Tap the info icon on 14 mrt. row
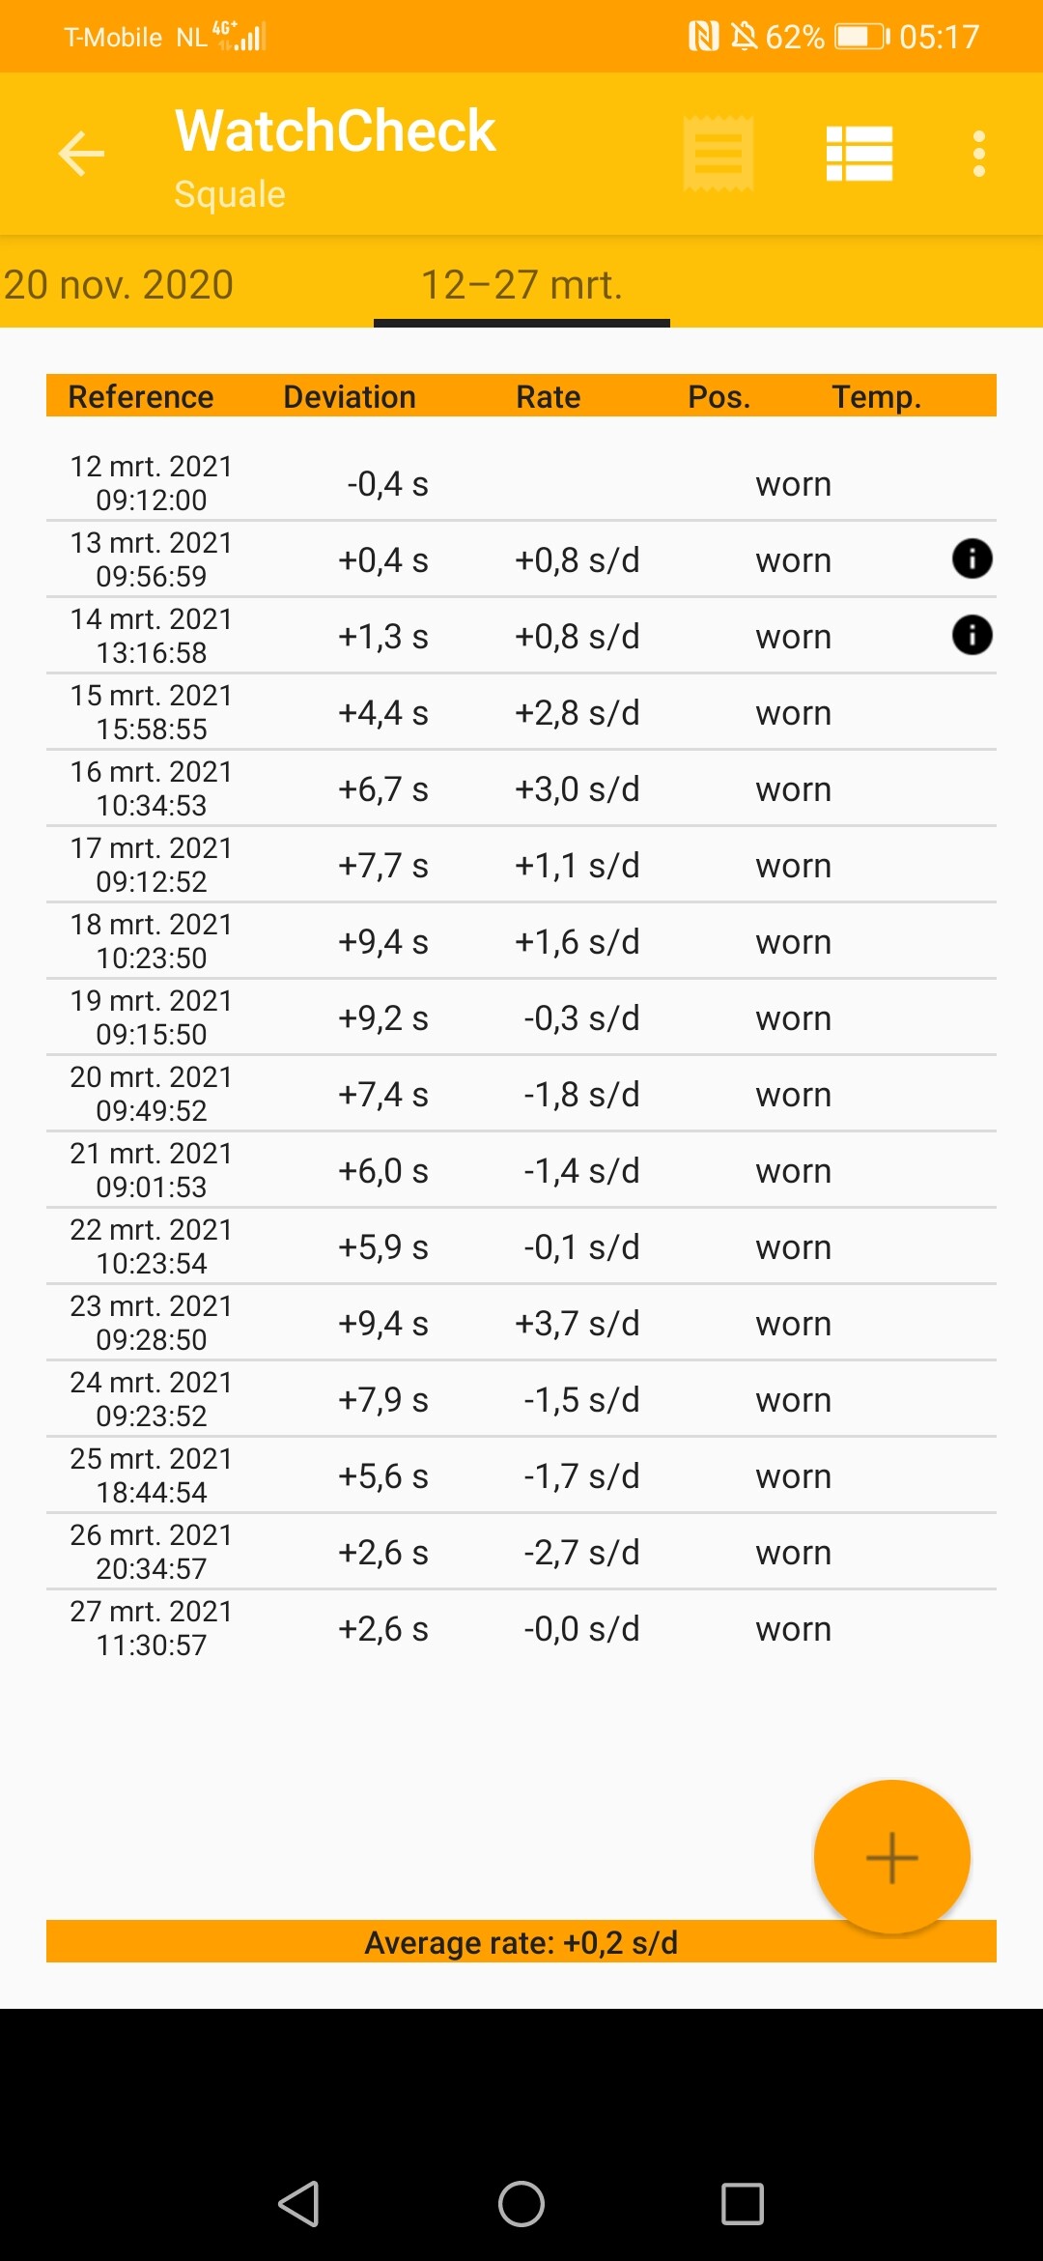The image size is (1043, 2261). click(x=972, y=635)
